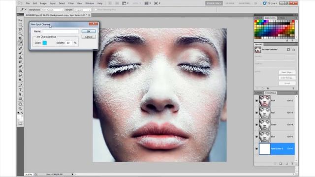This screenshot has width=315, height=177.
Task: Switch to the Styles tab
Action: pos(282,18)
